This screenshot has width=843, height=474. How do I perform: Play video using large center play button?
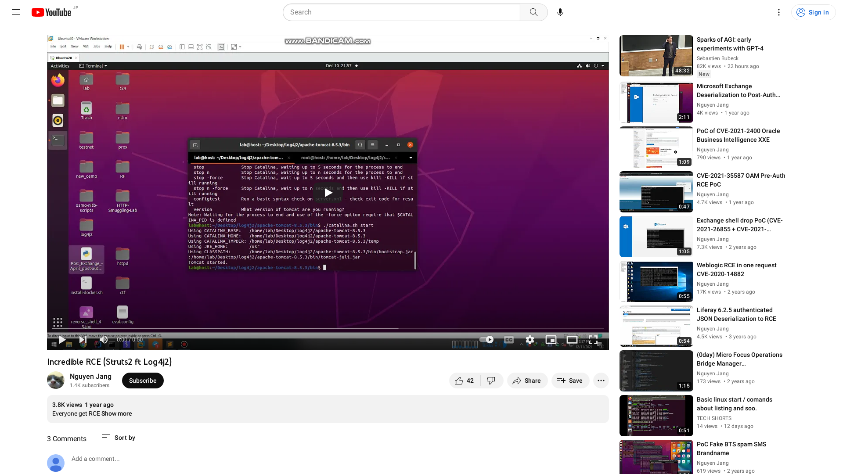click(328, 193)
